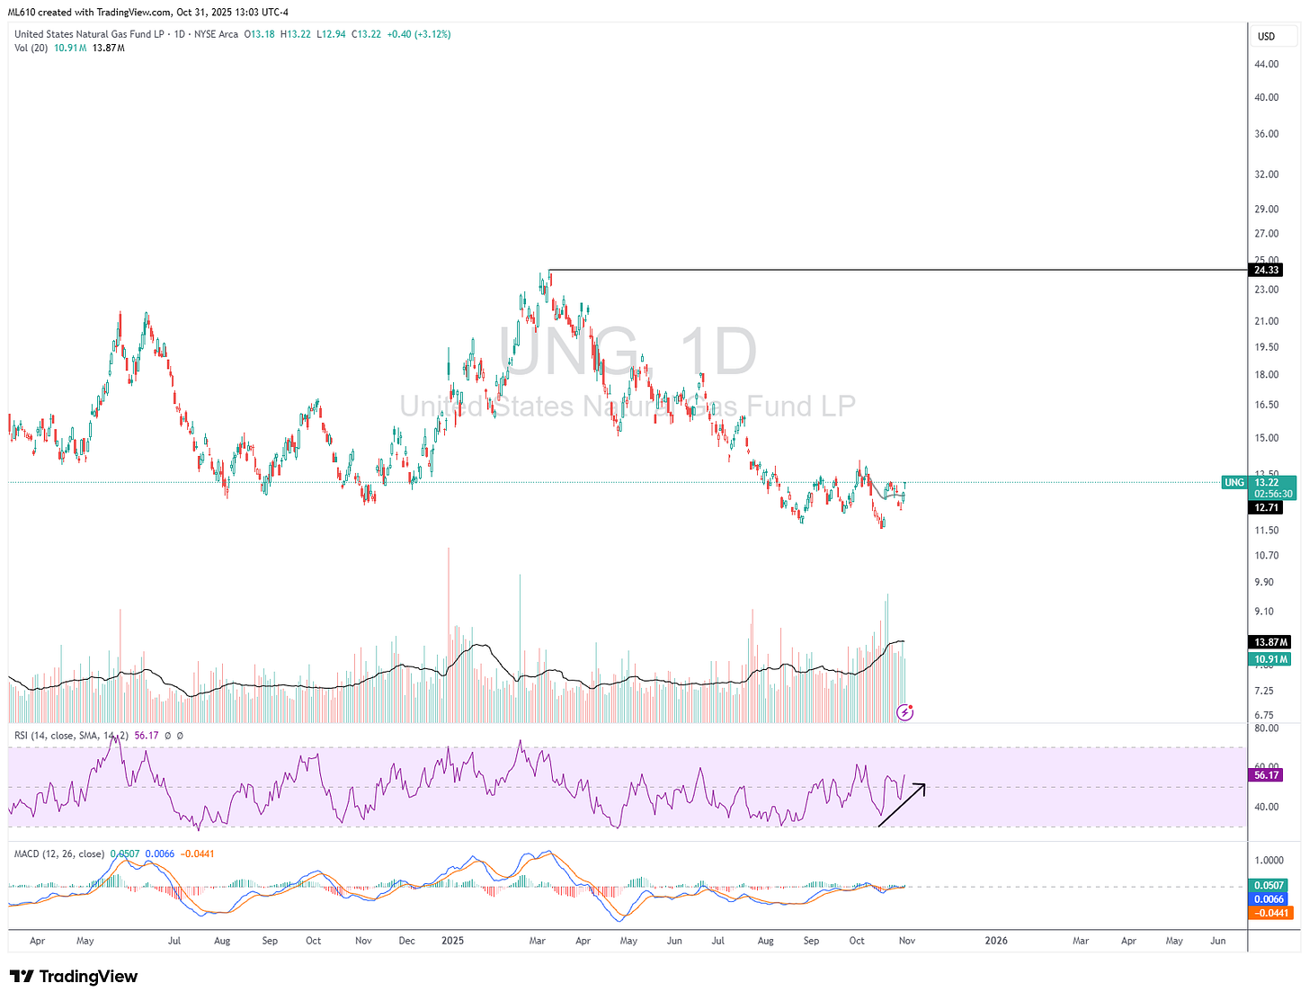Click the 2025 label on time axis

pyautogui.click(x=453, y=941)
